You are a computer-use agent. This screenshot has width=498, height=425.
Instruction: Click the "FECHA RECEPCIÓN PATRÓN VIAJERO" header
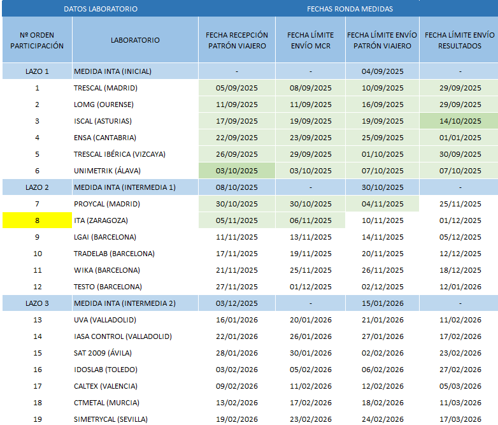pos(237,40)
